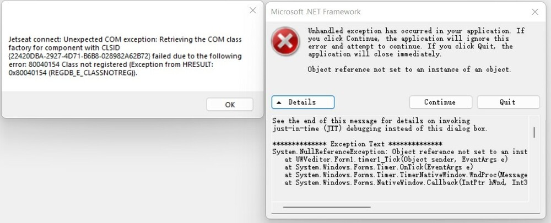Click the Jetseat connect error message text

(126, 57)
